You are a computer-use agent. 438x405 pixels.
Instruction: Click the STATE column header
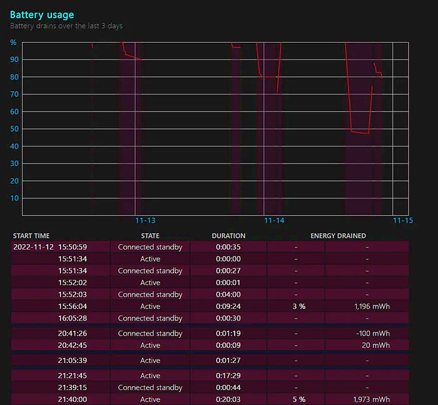click(150, 236)
